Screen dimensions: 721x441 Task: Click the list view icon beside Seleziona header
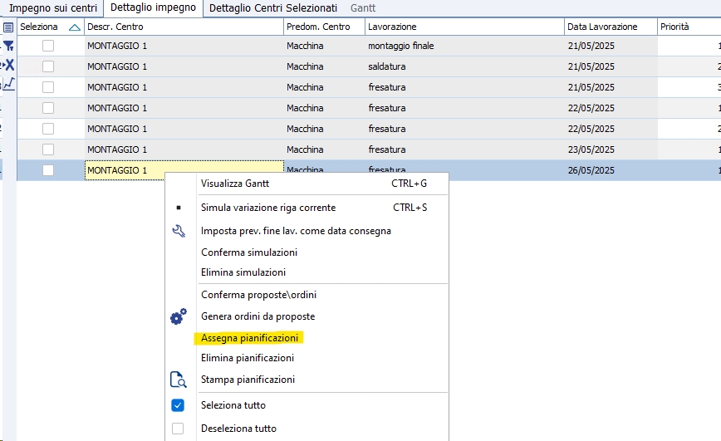[8, 27]
